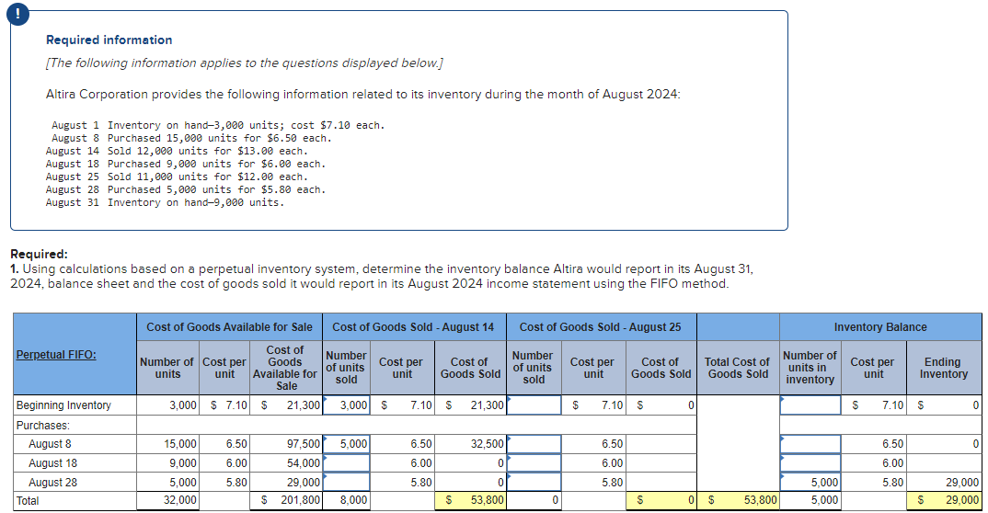Select Beginning Inventory units sold August 25 field
Viewport: 988px width, 513px height.
(534, 405)
